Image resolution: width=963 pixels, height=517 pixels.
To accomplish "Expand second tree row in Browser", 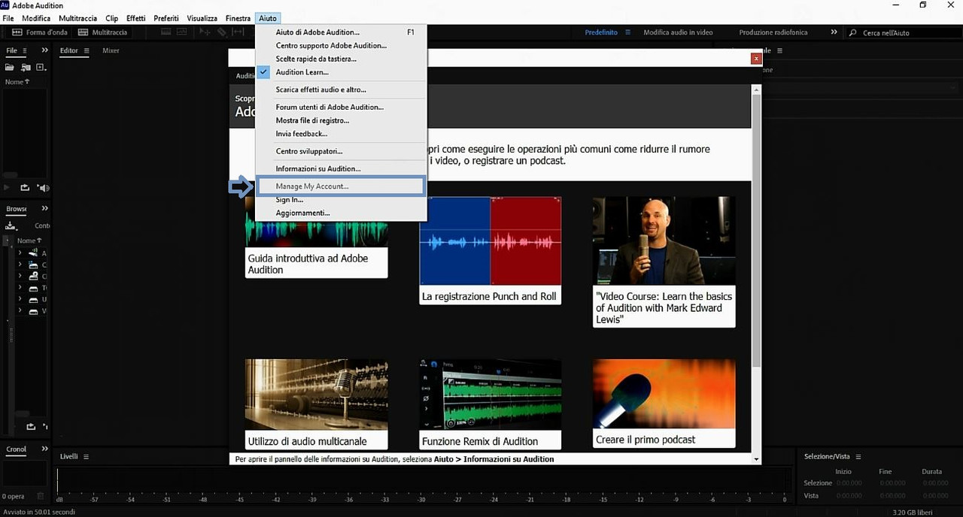I will click(x=20, y=265).
